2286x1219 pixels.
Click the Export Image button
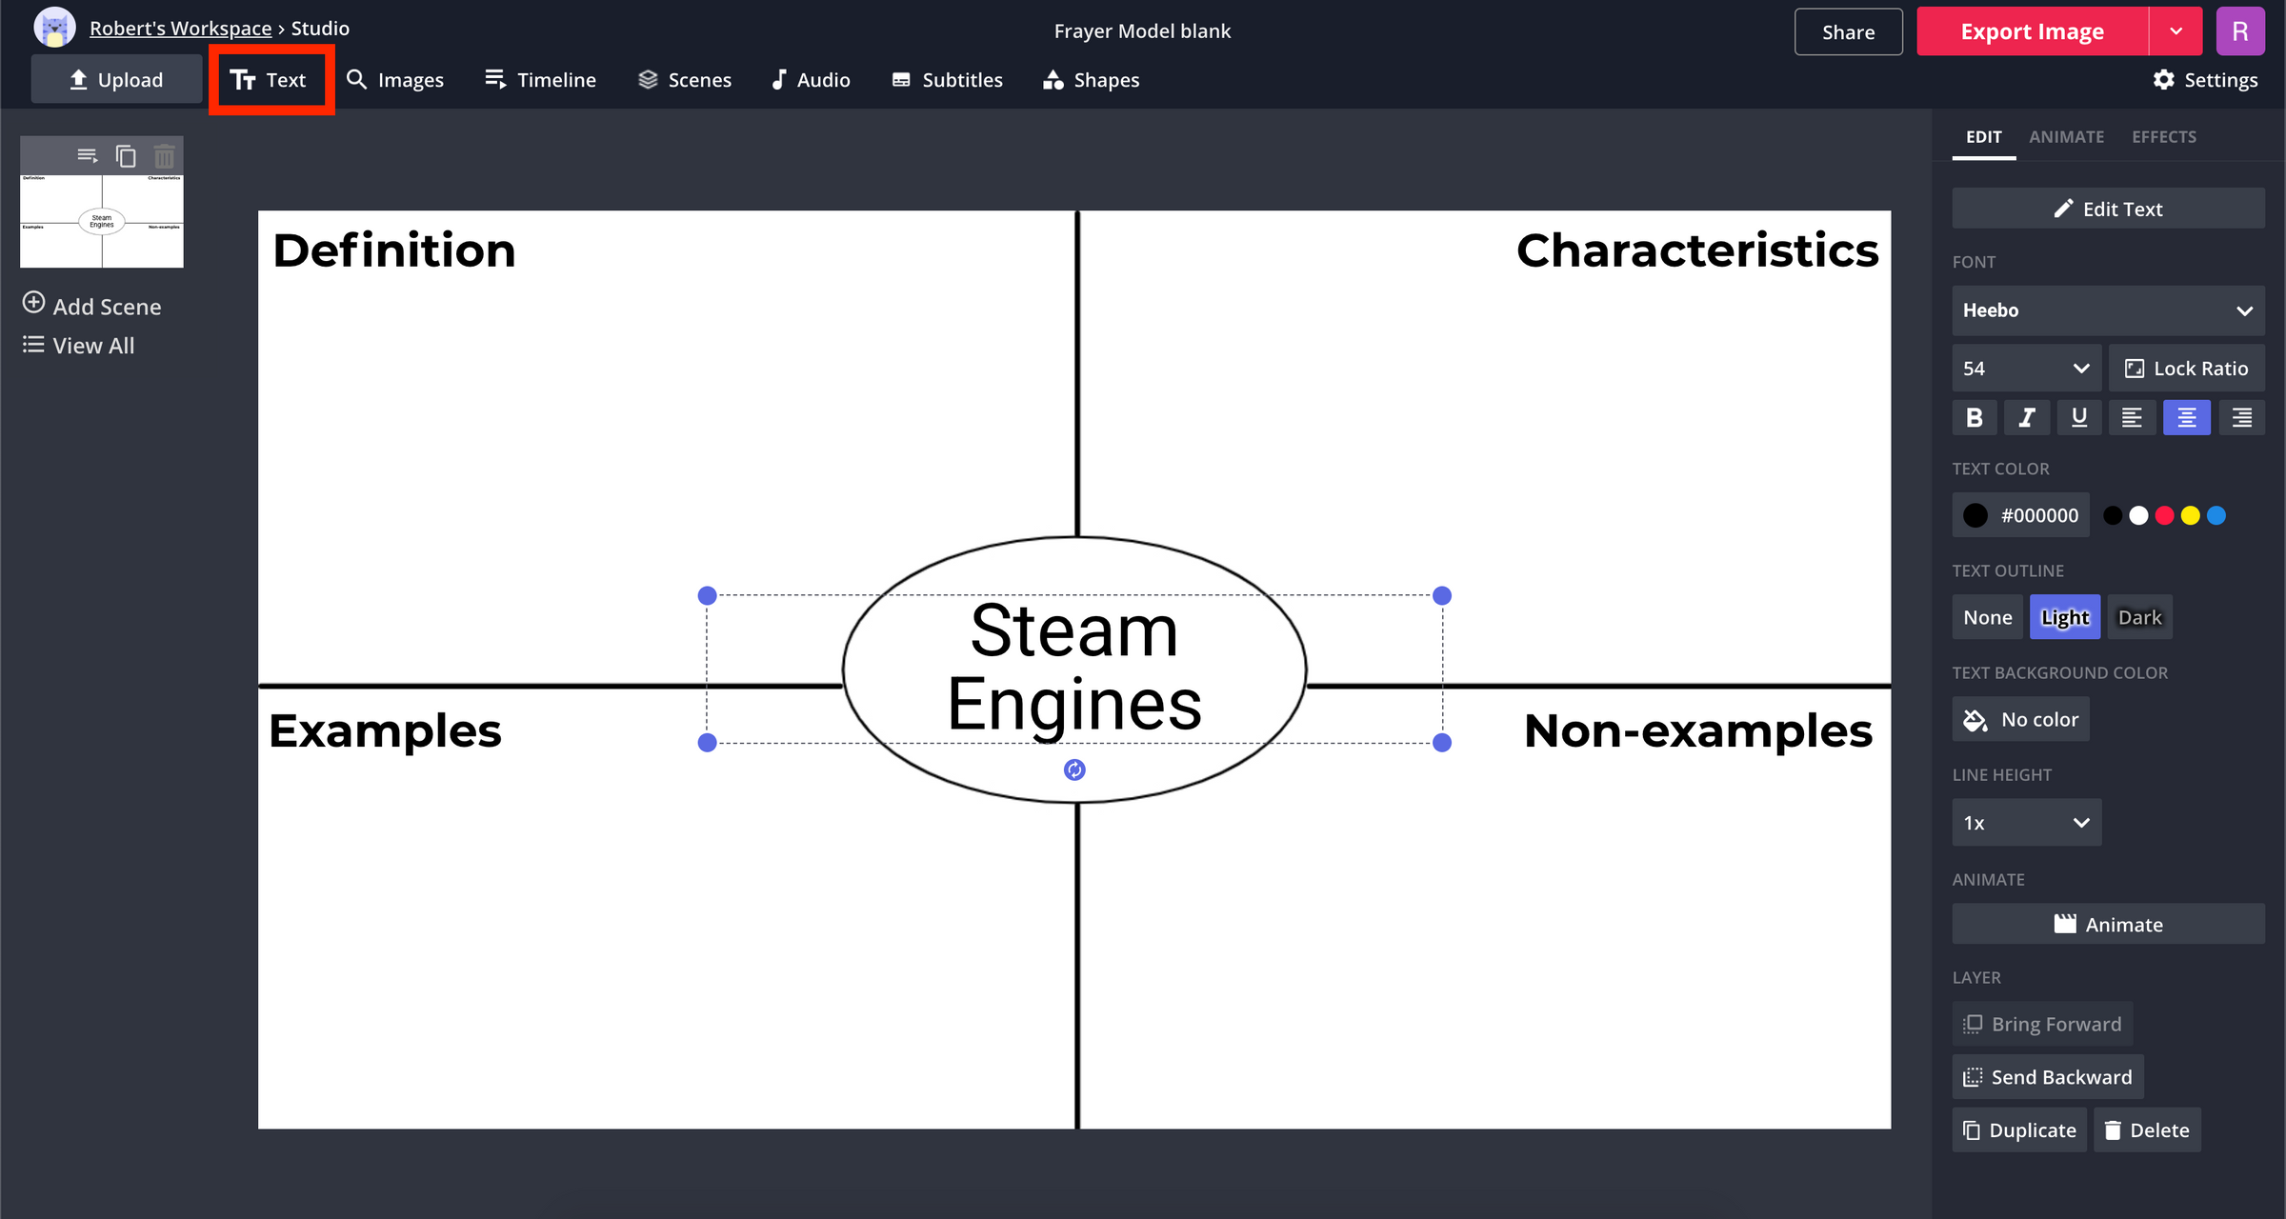click(x=2032, y=30)
